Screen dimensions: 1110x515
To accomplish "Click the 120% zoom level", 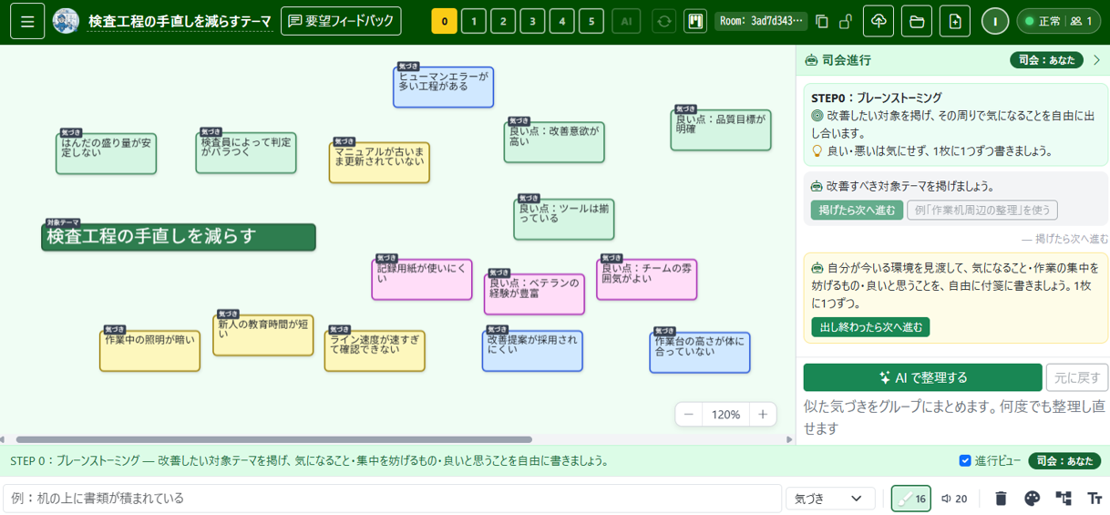I will pos(725,414).
